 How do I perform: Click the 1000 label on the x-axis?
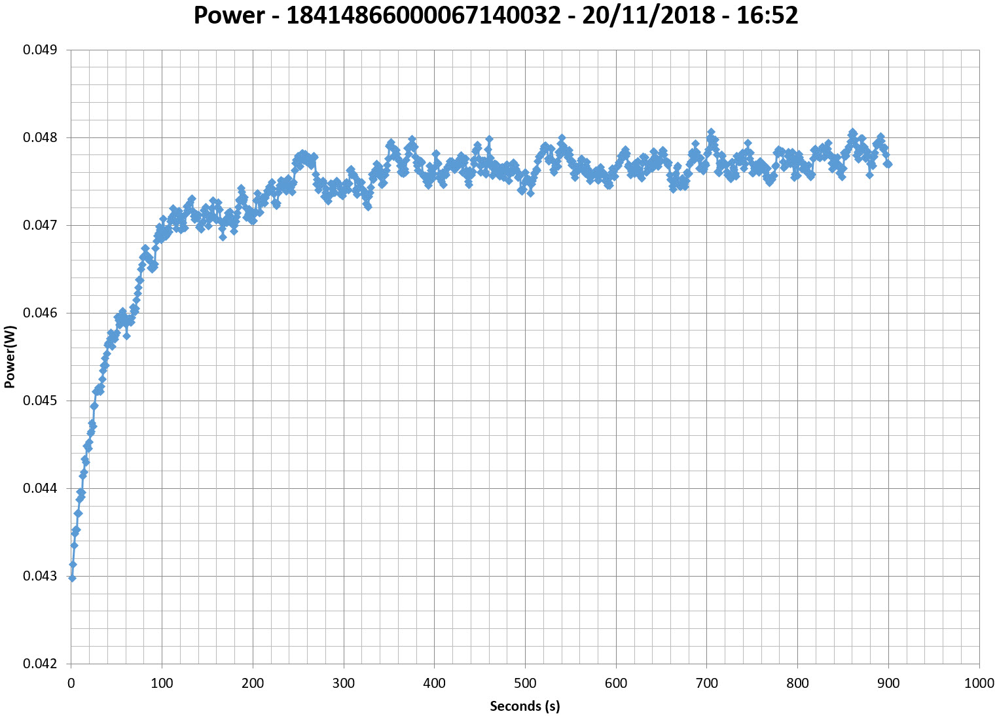coord(979,684)
